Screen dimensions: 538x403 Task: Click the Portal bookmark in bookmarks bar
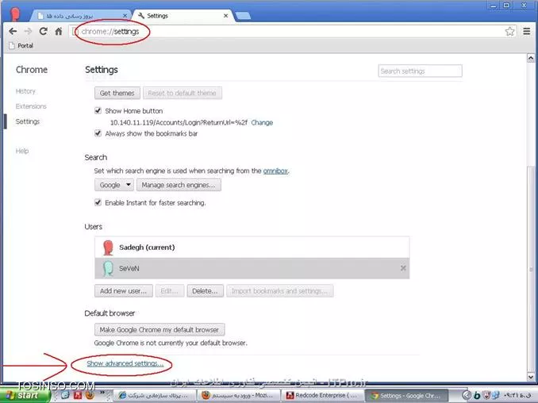pyautogui.click(x=21, y=46)
